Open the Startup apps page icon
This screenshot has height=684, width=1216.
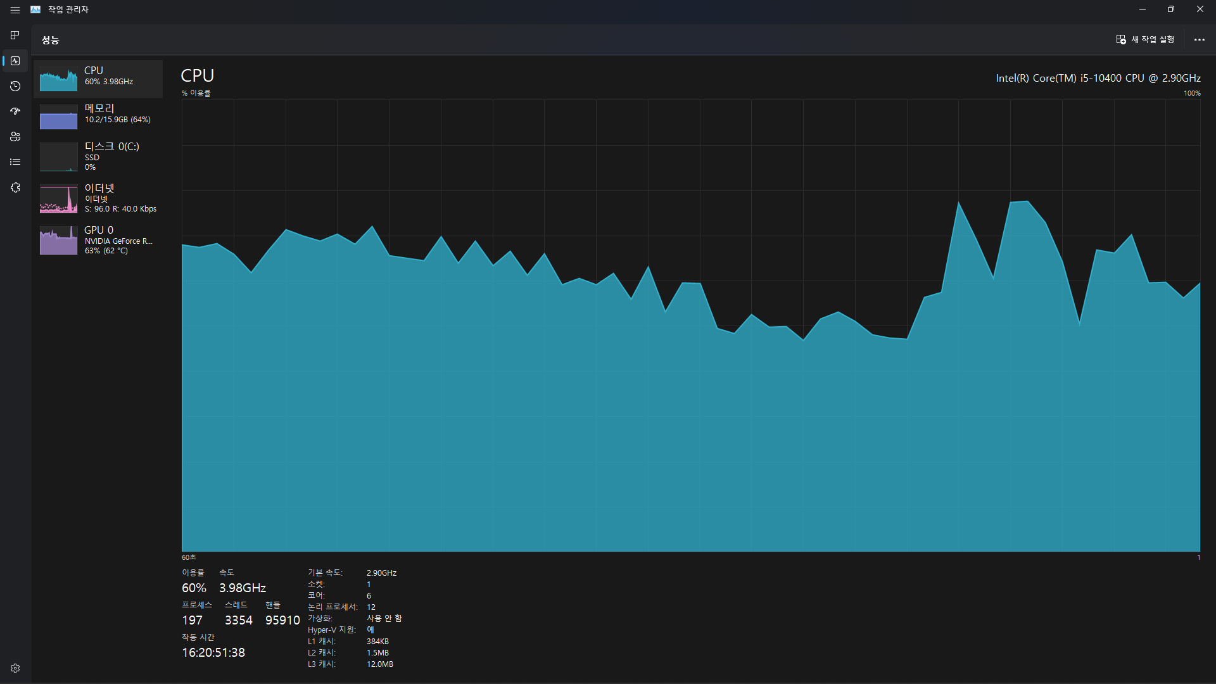pyautogui.click(x=15, y=111)
